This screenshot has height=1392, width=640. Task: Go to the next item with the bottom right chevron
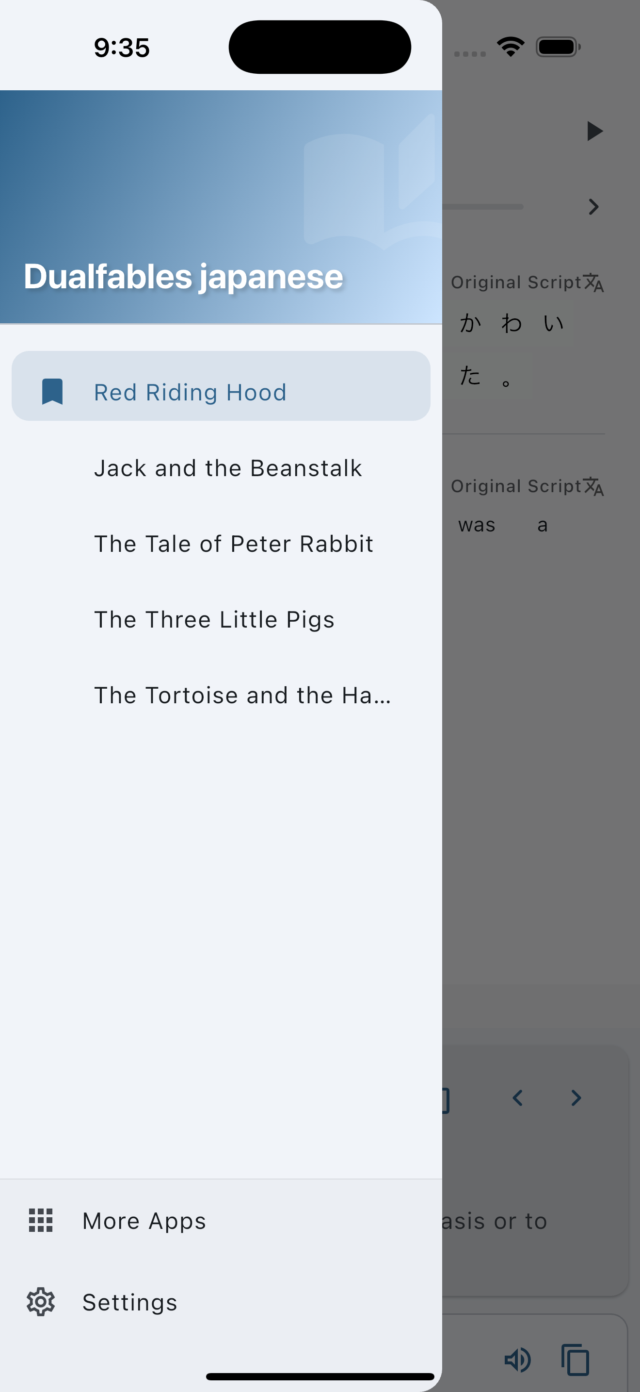tap(576, 1097)
